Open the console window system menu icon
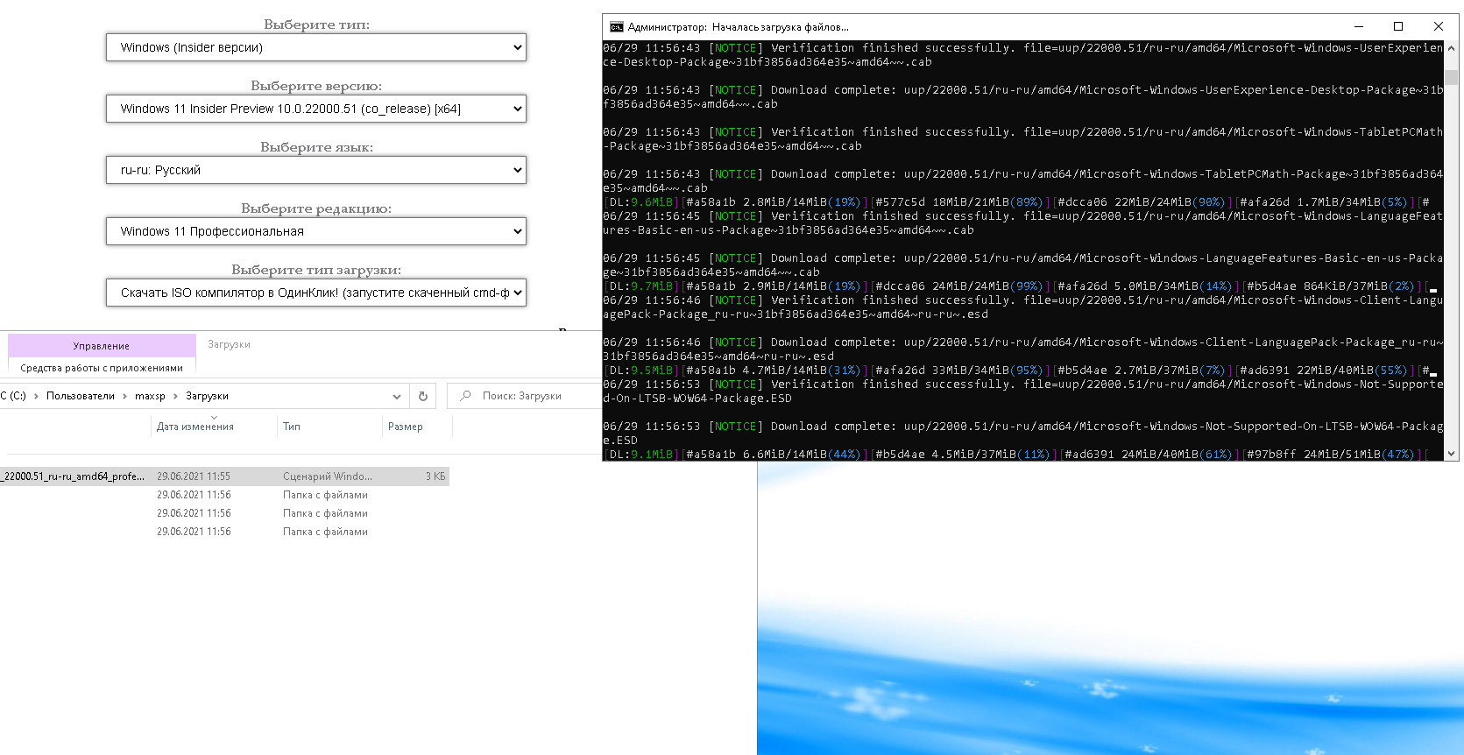Viewport: 1464px width, 755px height. point(617,27)
